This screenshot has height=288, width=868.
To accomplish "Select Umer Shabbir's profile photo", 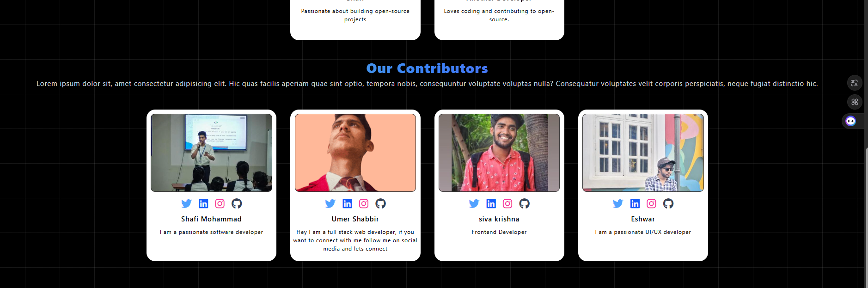I will pyautogui.click(x=355, y=153).
